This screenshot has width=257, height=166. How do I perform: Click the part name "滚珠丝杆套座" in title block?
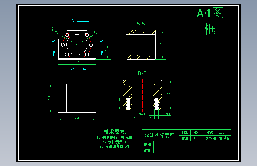click(x=160, y=135)
